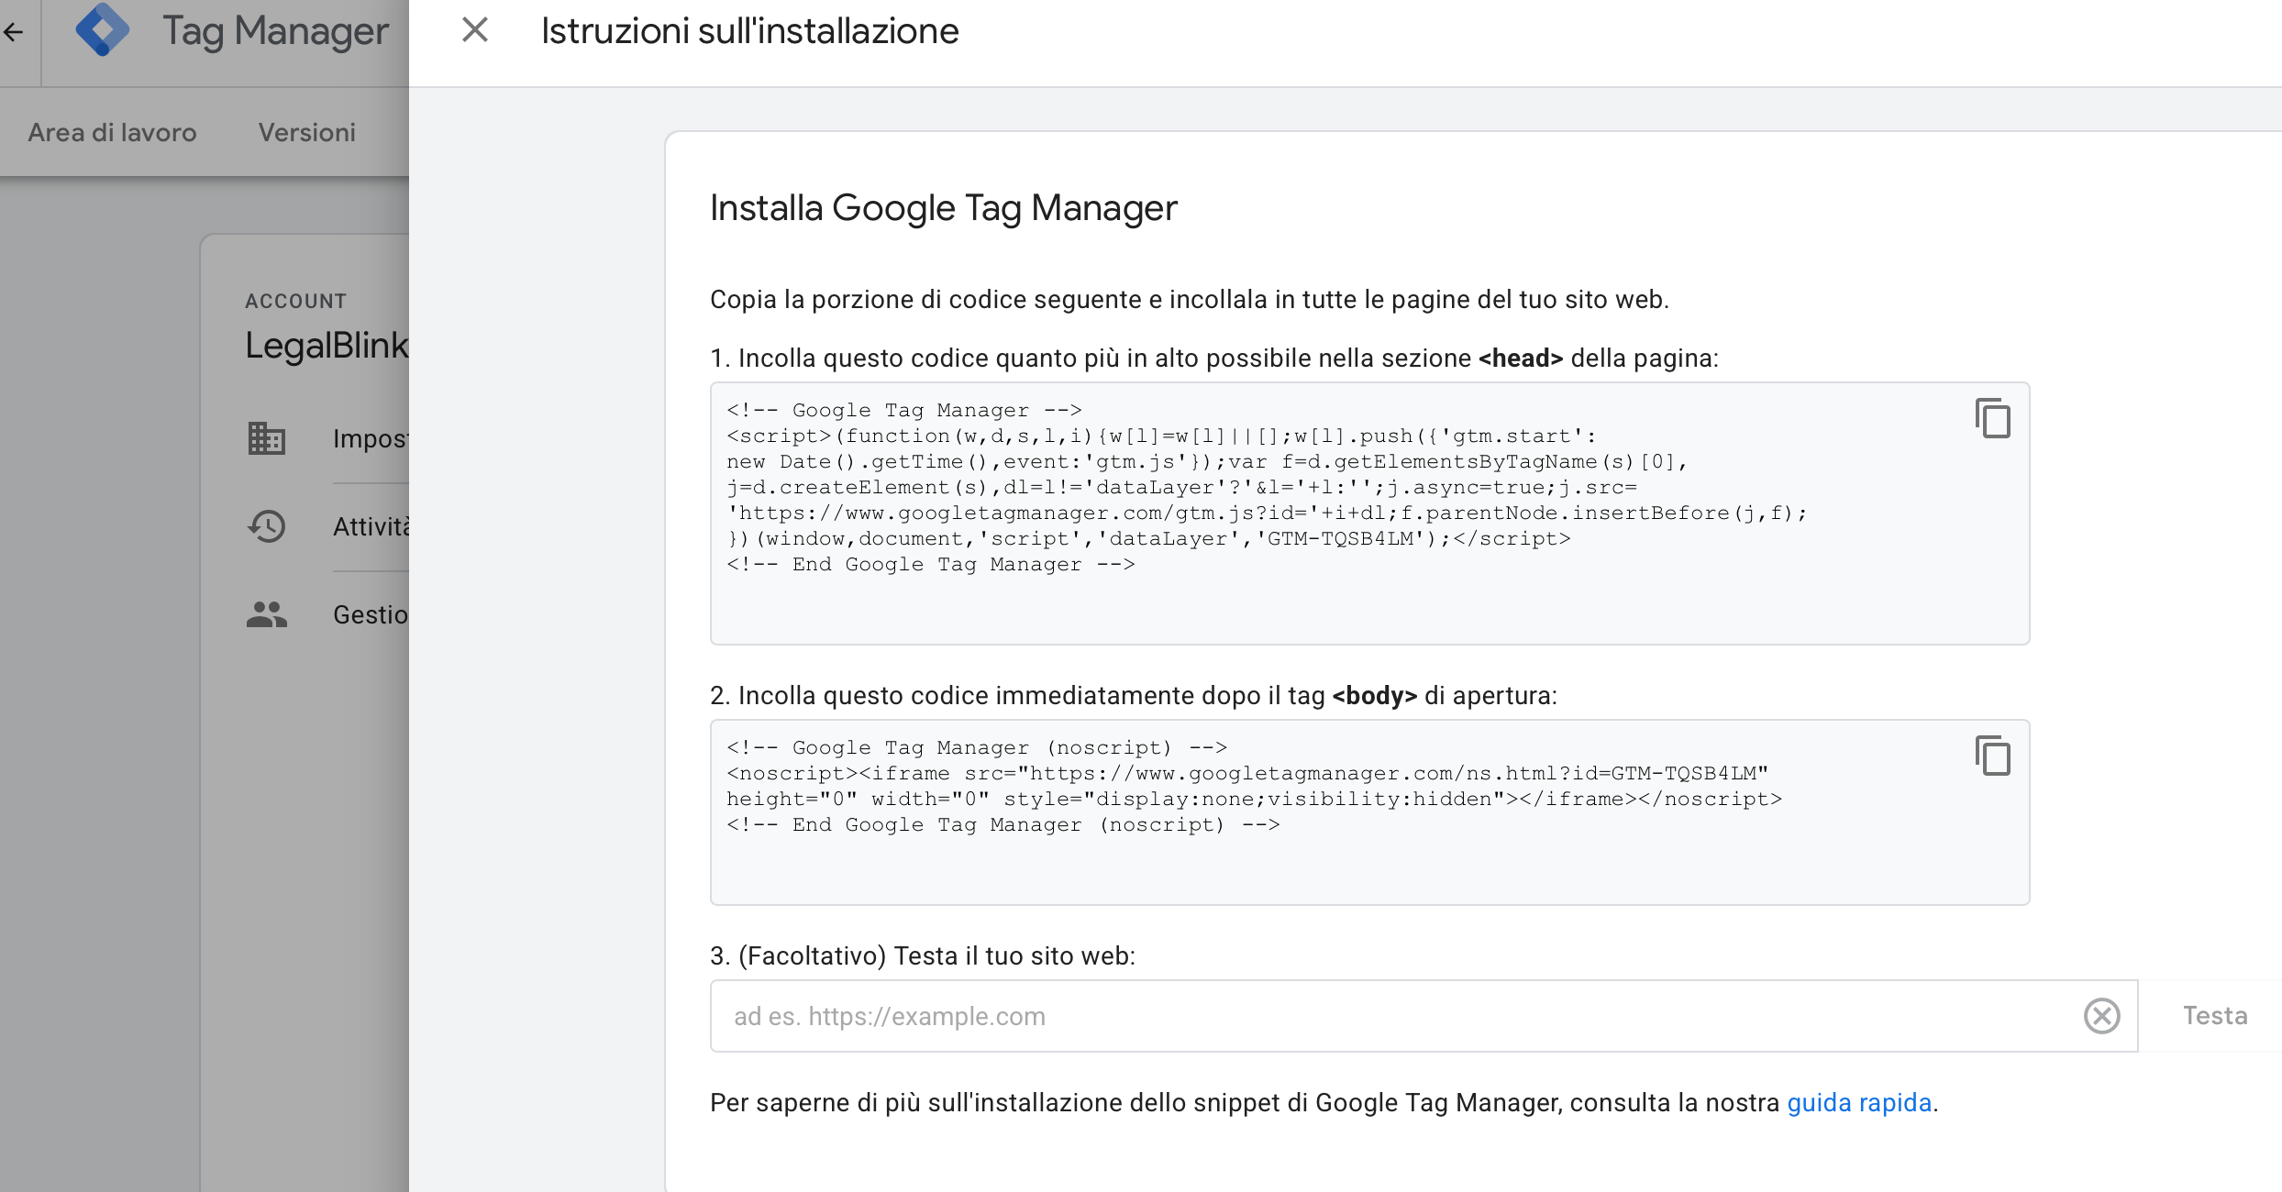Open the activity history clock icon
Image resolution: width=2282 pixels, height=1192 pixels.
point(266,526)
